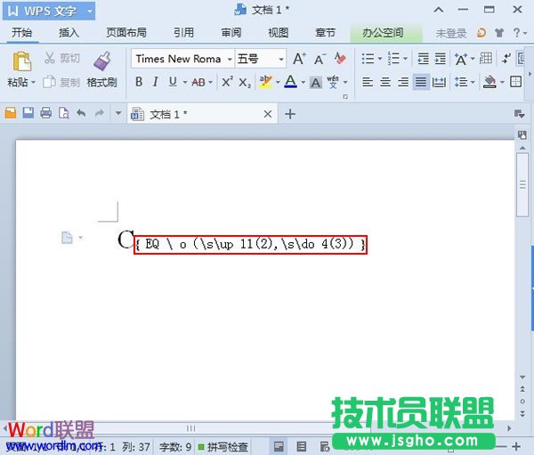534x455 pixels.
Task: Click the Format Painter (格式刷) brush icon
Action: (101, 62)
